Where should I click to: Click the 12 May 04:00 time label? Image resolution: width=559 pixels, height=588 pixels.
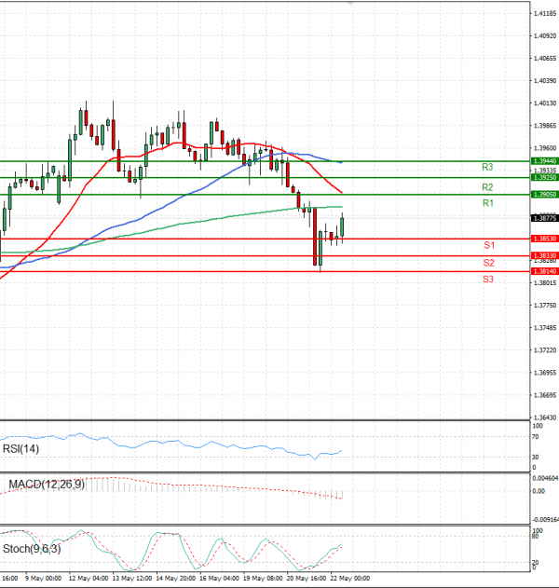pos(89,579)
